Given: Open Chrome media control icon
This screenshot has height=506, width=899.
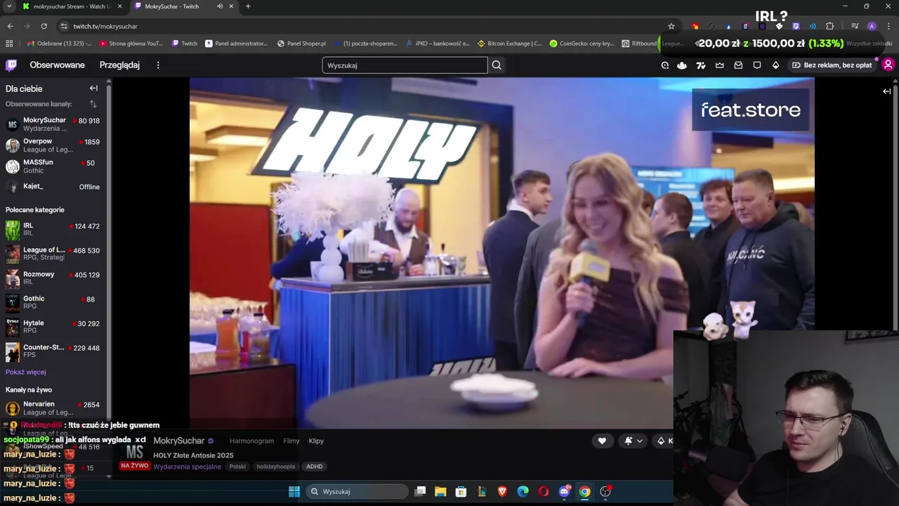Looking at the screenshot, I should click(855, 26).
